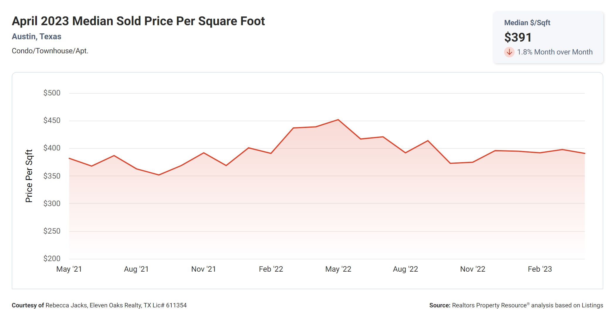Click the May '22 peak data point
This screenshot has height=322, width=615.
pyautogui.click(x=338, y=120)
